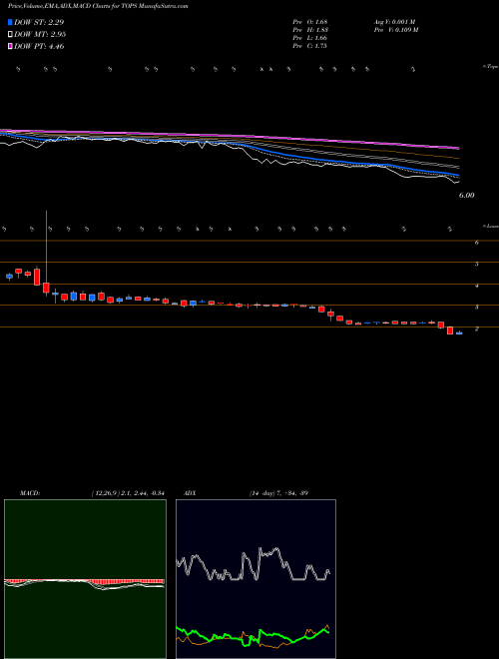Click the magenta DOW PT legend swatch
Image resolution: width=499 pixels, height=659 pixels.
click(x=10, y=46)
